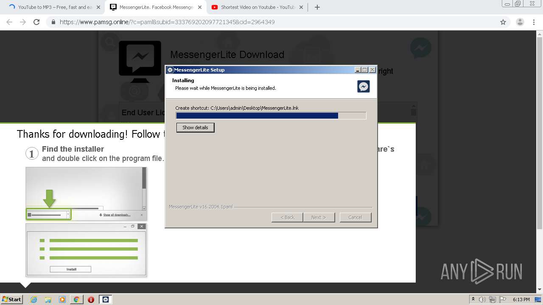Viewport: 543px width, 305px height.
Task: Click the network tray icon
Action: pos(492,299)
